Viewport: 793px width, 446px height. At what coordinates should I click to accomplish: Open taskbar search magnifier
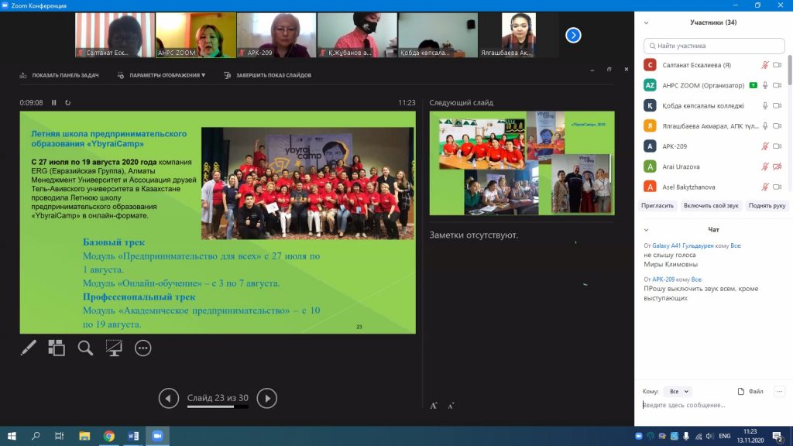click(x=36, y=436)
